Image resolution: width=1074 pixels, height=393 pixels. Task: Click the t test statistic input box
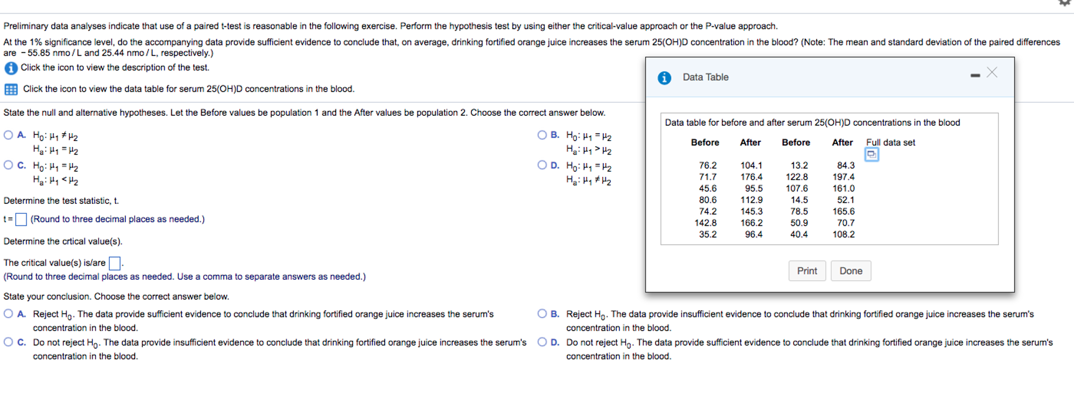[20, 219]
